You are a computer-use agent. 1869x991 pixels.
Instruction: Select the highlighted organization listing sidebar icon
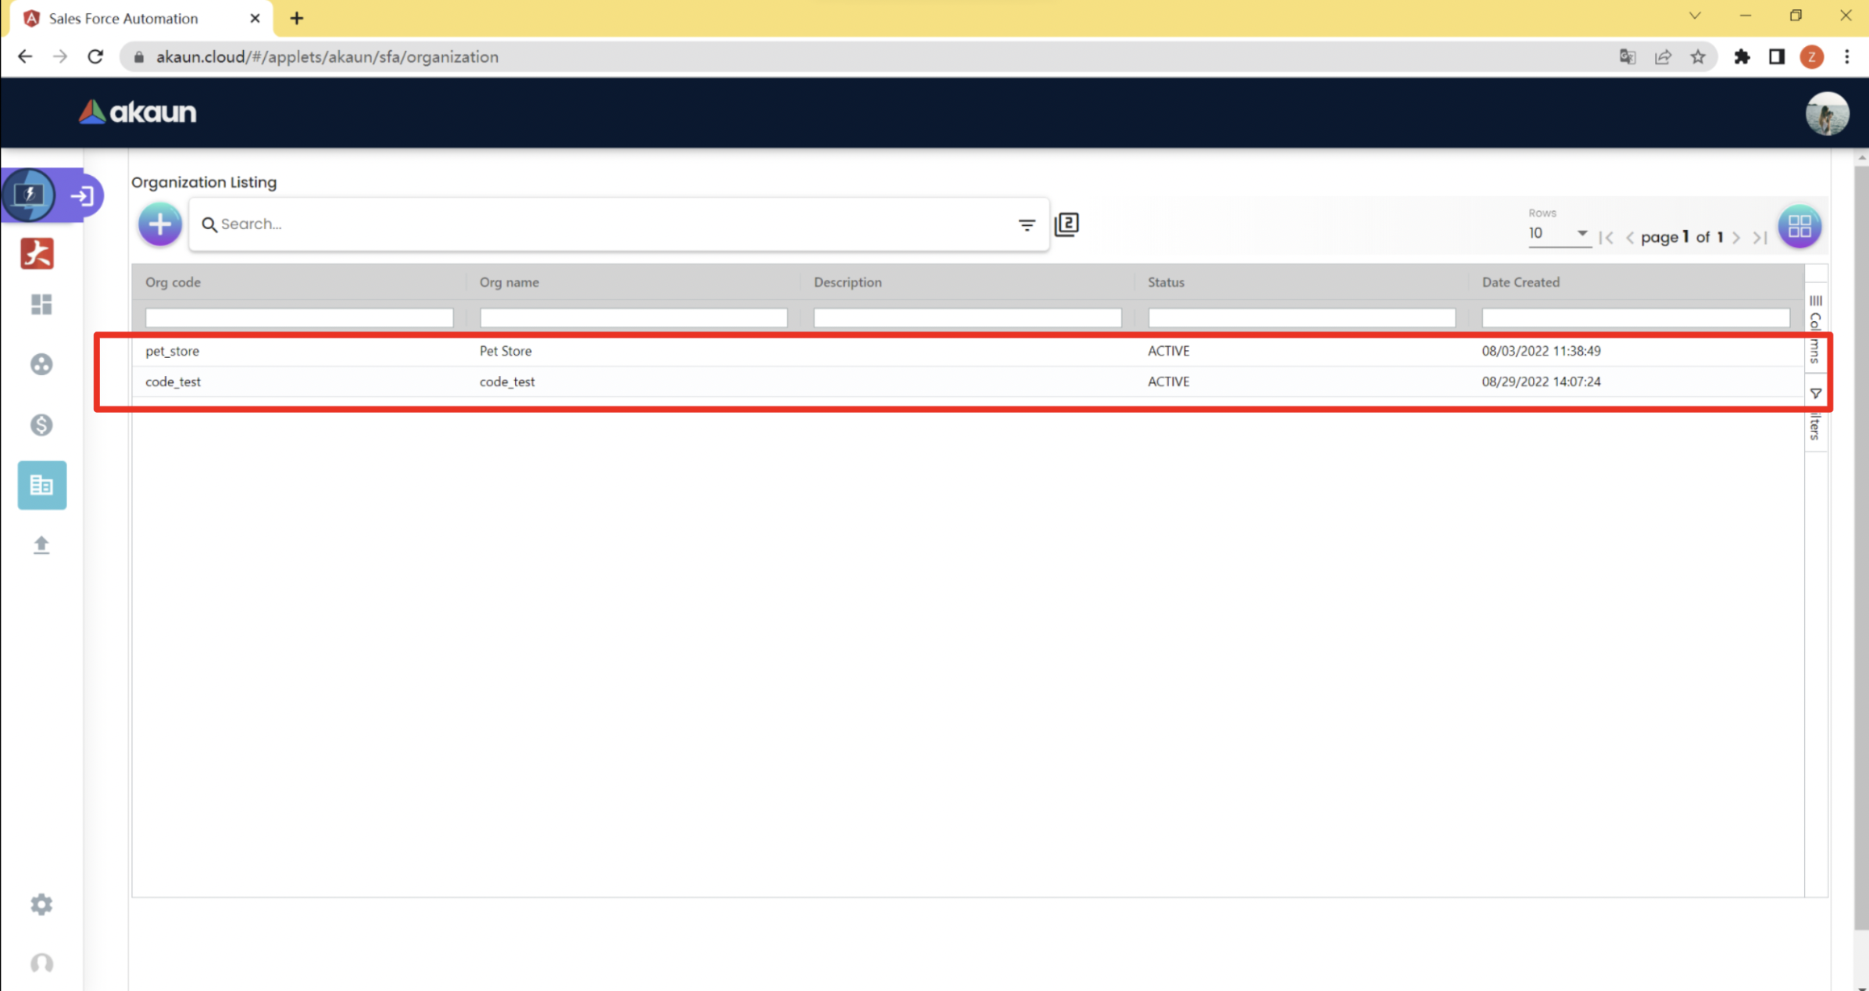(42, 485)
